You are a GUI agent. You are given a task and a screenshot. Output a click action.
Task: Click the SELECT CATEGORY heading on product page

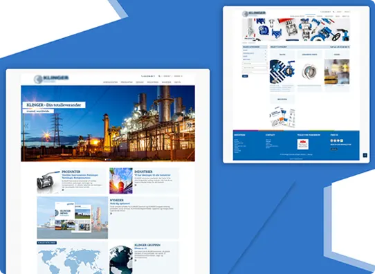(279, 47)
